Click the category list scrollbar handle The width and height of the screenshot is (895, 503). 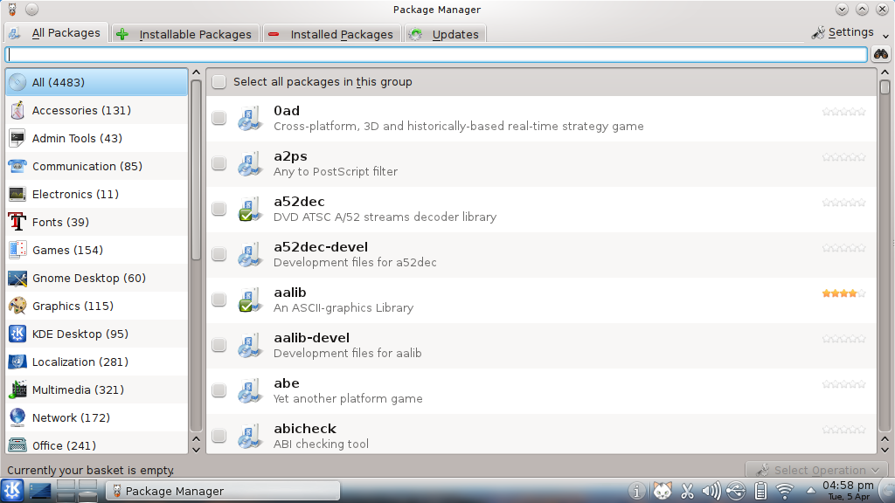(x=197, y=170)
